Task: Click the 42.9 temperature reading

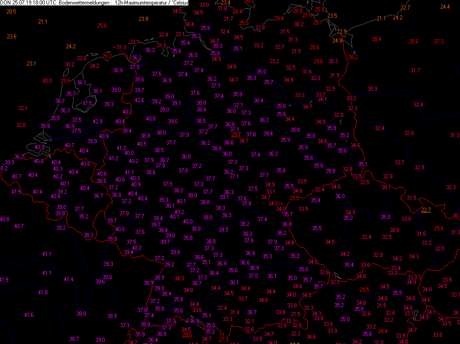Action: 98,121
